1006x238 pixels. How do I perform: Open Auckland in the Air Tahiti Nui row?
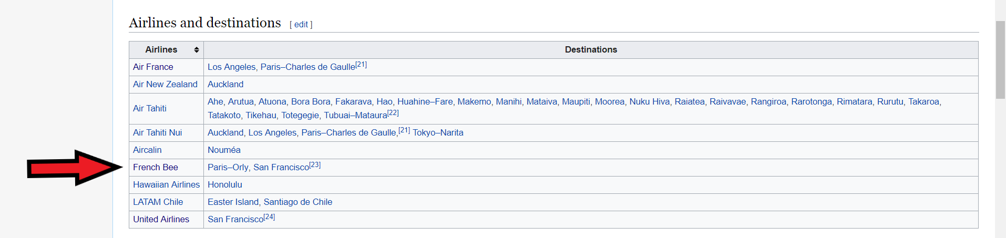[x=225, y=132]
